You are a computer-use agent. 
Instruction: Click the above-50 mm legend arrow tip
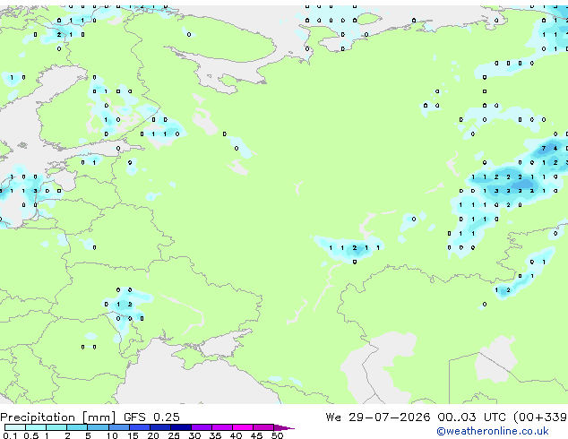click(x=284, y=427)
